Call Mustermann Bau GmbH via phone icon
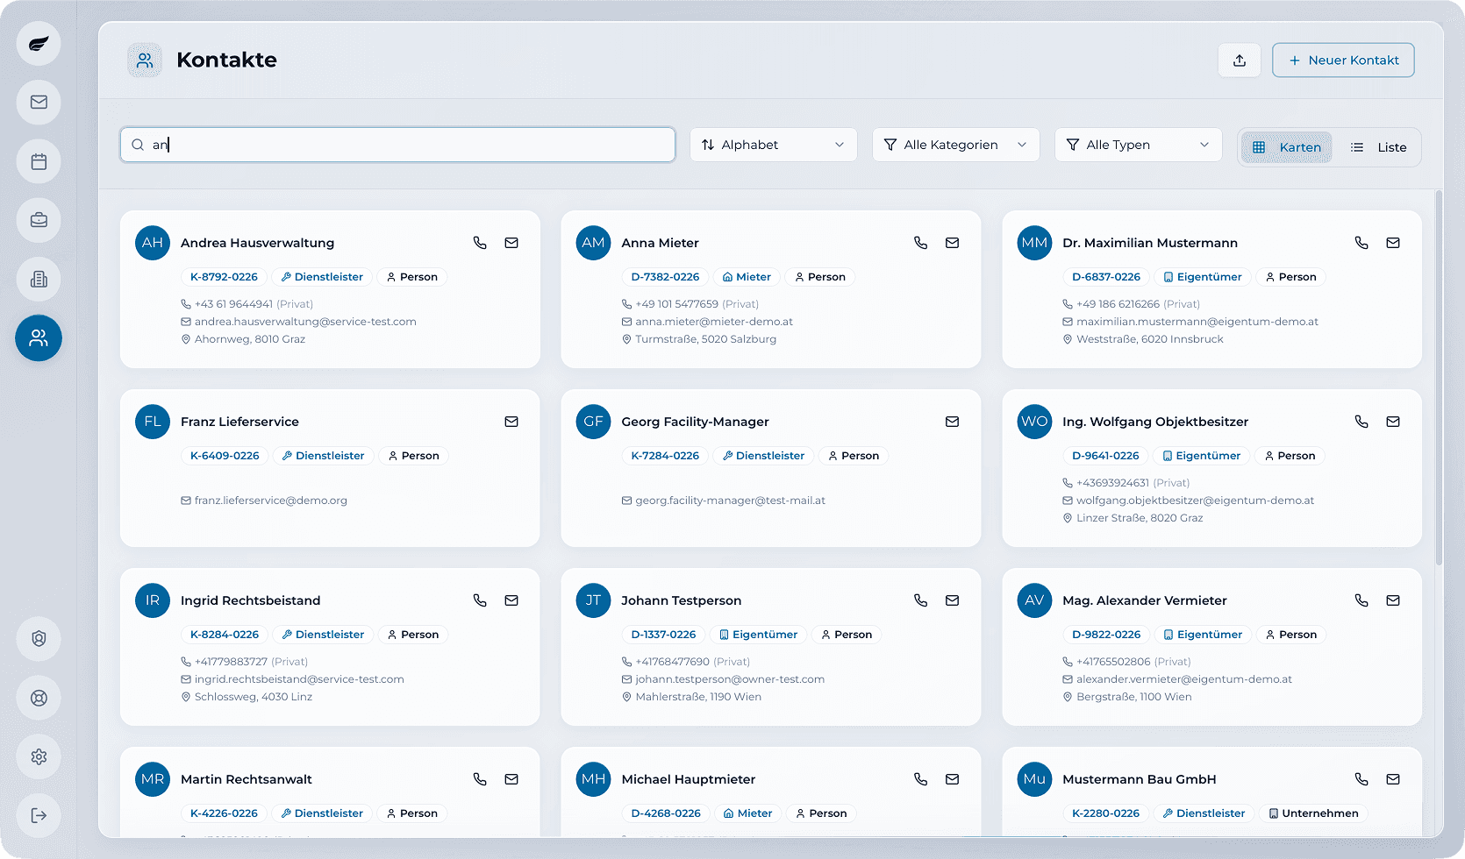 [1361, 779]
